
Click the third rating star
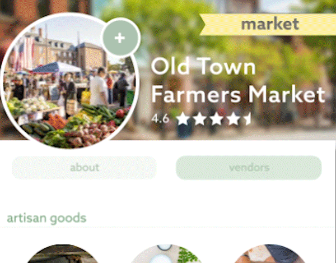[216, 119]
